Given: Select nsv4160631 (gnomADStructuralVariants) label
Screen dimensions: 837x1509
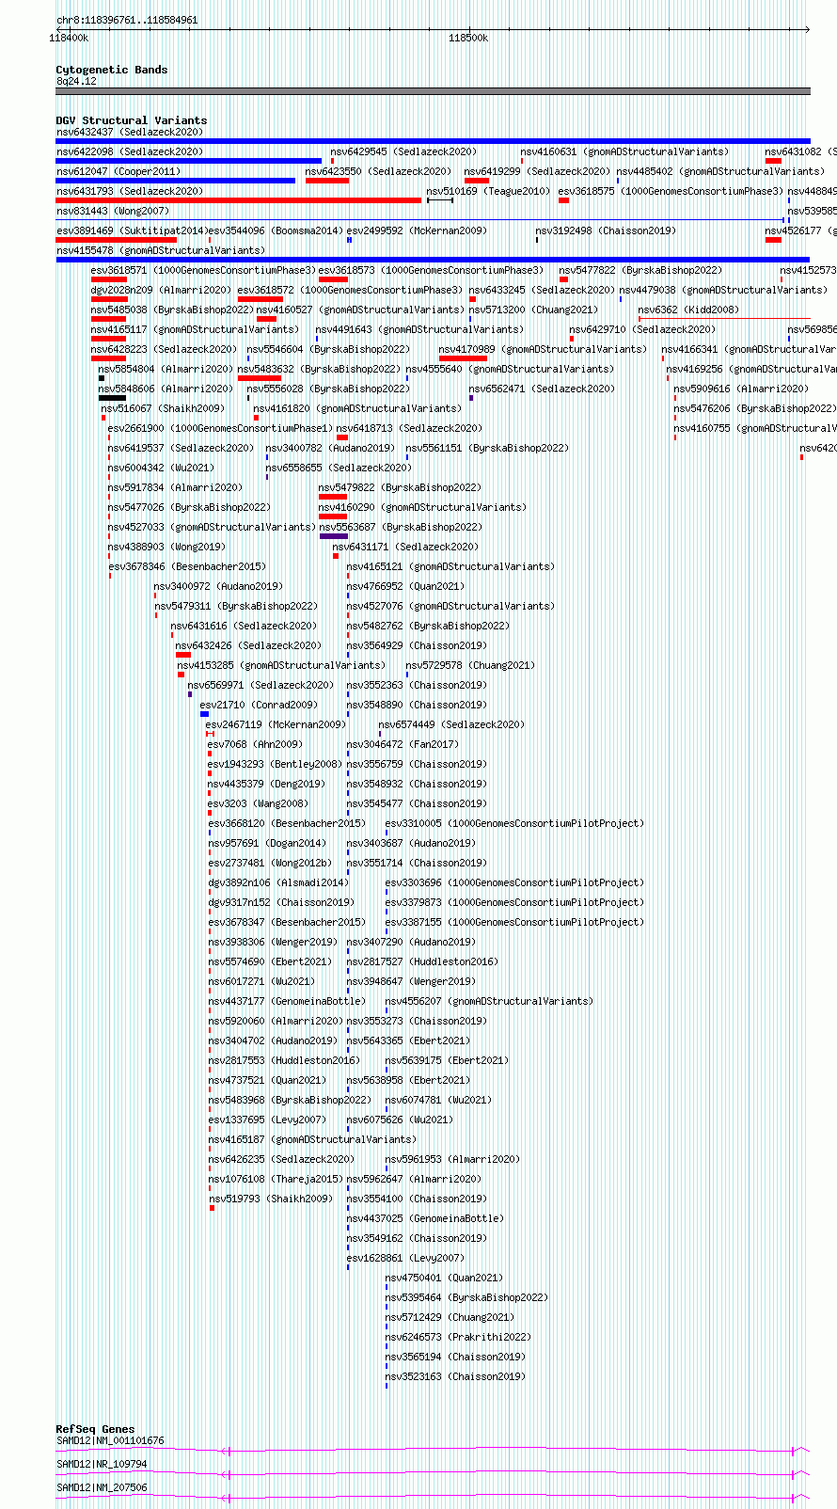Looking at the screenshot, I should point(624,152).
